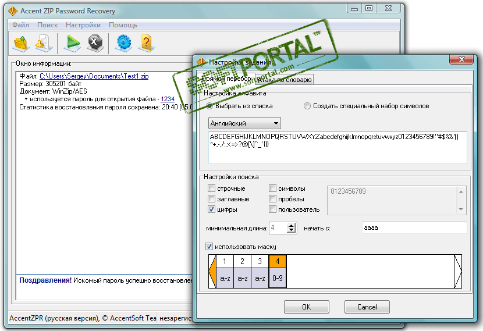Screen dimensions: 483x331
Task: Click the Поздравления! message text
Action: [45, 280]
